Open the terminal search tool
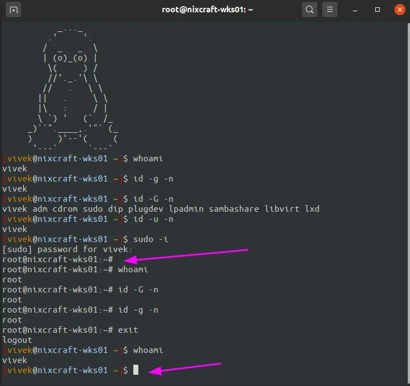 click(x=310, y=10)
